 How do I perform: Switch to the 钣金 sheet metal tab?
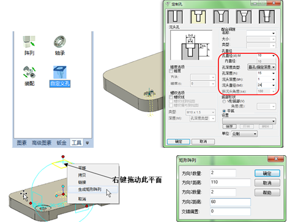coord(61,143)
